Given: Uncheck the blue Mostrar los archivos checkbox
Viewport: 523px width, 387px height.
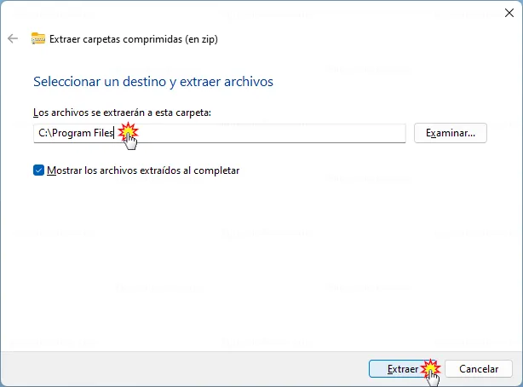Looking at the screenshot, I should coord(38,170).
